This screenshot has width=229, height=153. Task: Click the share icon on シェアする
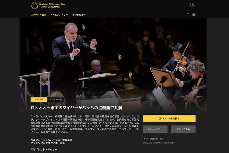click(x=177, y=129)
